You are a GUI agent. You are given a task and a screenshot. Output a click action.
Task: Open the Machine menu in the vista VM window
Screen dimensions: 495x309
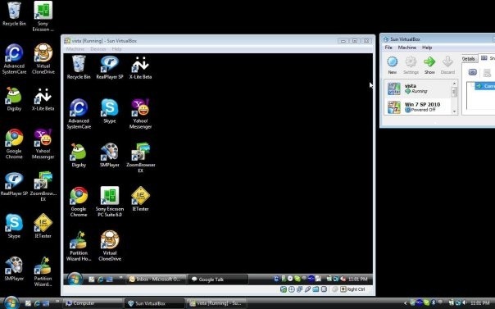coord(75,49)
